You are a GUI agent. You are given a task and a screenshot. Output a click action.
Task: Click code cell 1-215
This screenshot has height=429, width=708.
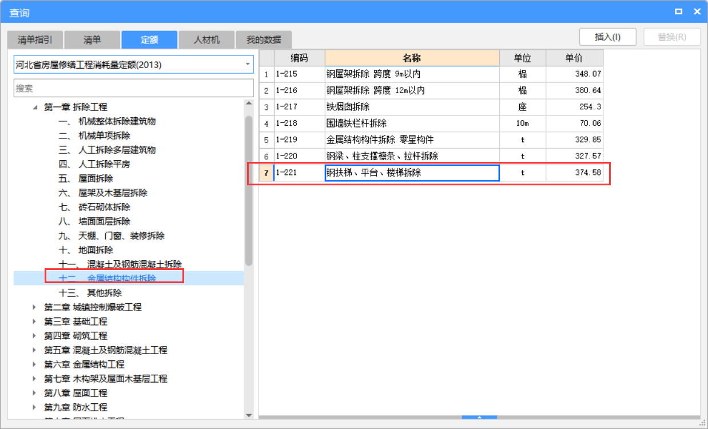(x=299, y=74)
